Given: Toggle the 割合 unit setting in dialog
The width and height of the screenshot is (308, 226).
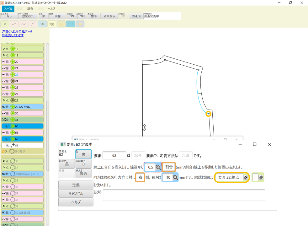Looking at the screenshot, I should (169, 167).
